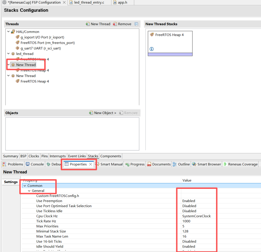
Task: Open the Interrupts tab
Action: tap(58, 156)
